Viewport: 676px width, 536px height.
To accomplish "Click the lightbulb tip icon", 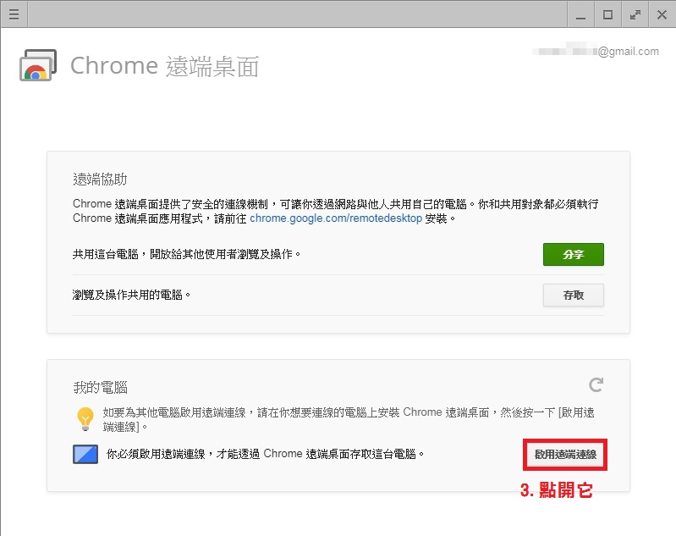I will (x=85, y=418).
